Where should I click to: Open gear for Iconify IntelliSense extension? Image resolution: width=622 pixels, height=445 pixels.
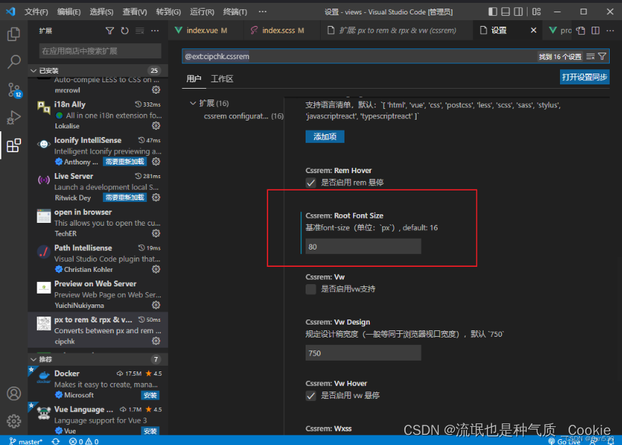[156, 162]
